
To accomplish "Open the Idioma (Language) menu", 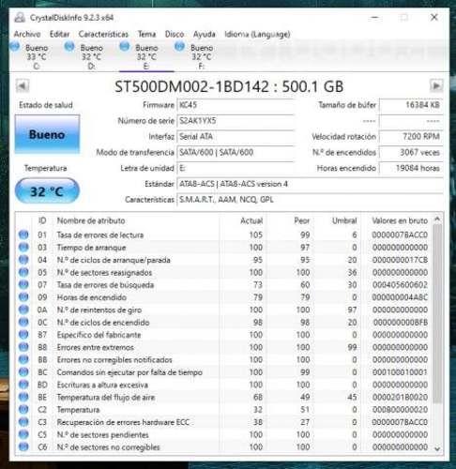I will tap(257, 34).
